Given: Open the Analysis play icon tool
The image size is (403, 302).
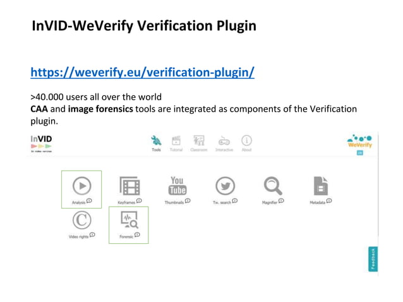Looking at the screenshot, I should click(81, 186).
